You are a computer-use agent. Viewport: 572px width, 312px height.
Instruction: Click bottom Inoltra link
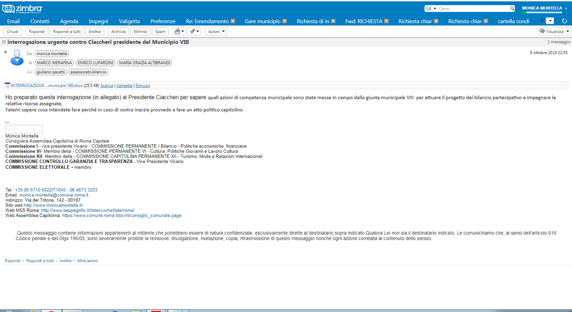65,261
